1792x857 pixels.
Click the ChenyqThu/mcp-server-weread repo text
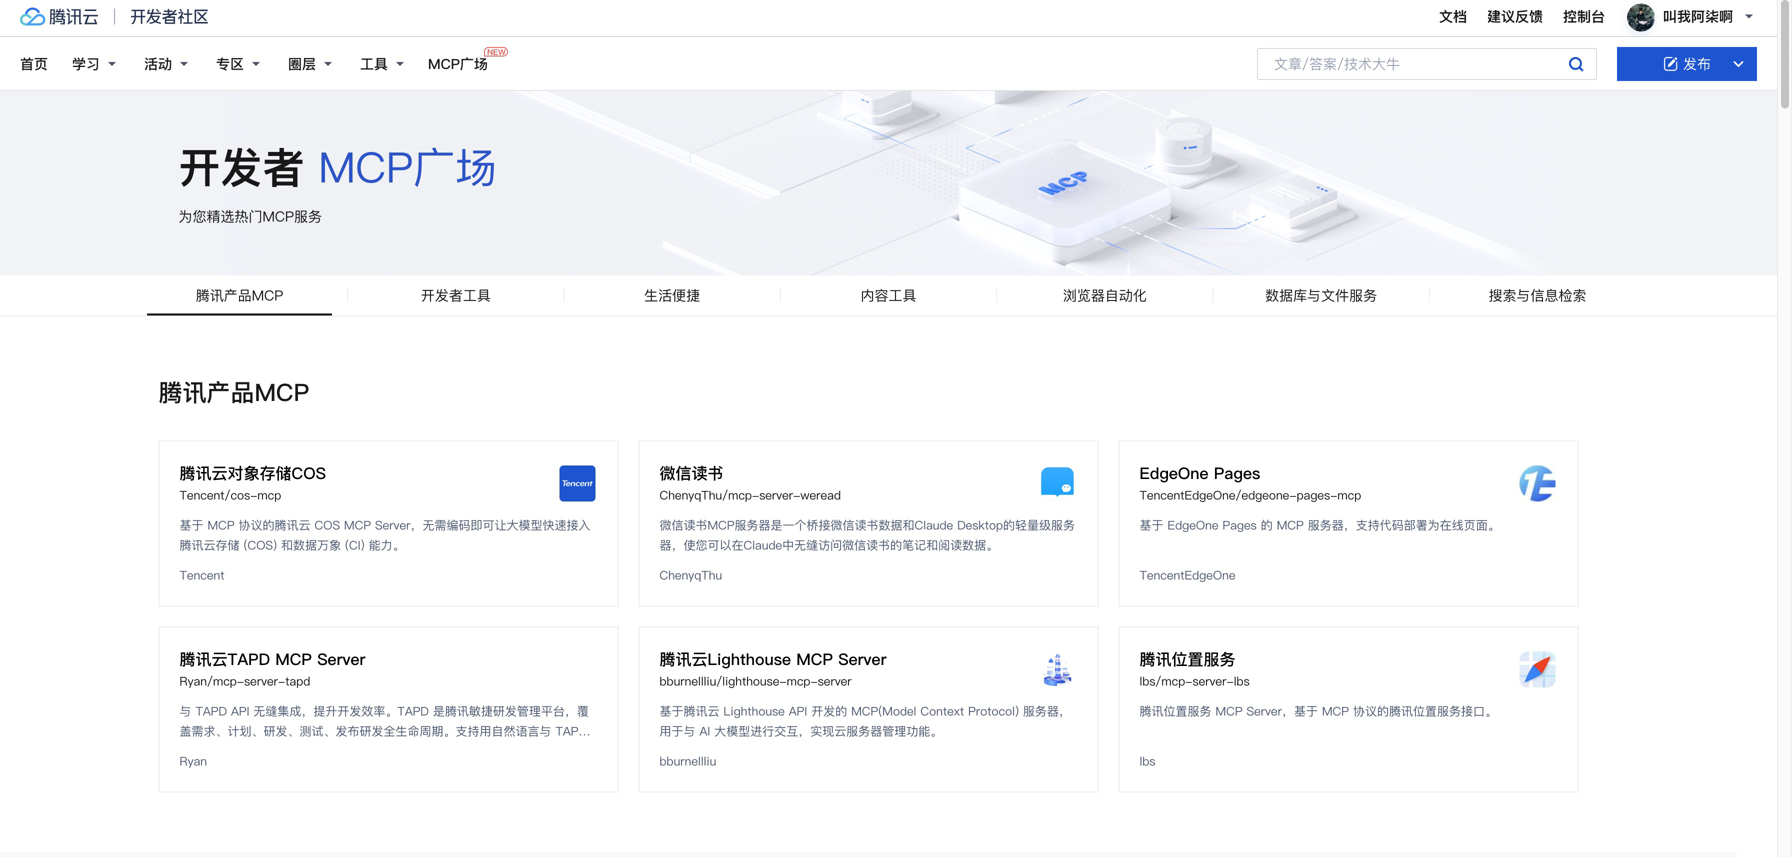(750, 495)
